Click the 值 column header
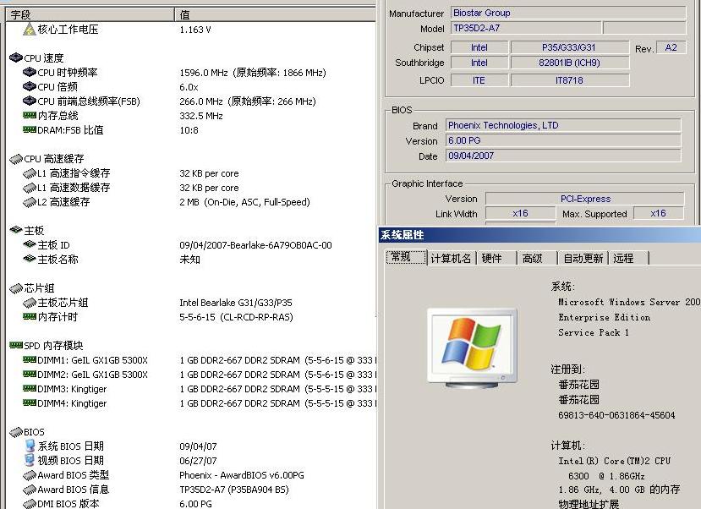Viewport: 701px width, 509px height. click(275, 14)
